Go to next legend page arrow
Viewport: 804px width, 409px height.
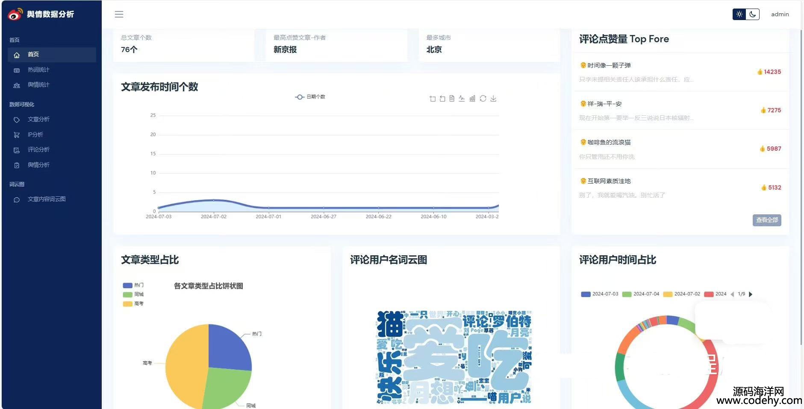(x=751, y=294)
